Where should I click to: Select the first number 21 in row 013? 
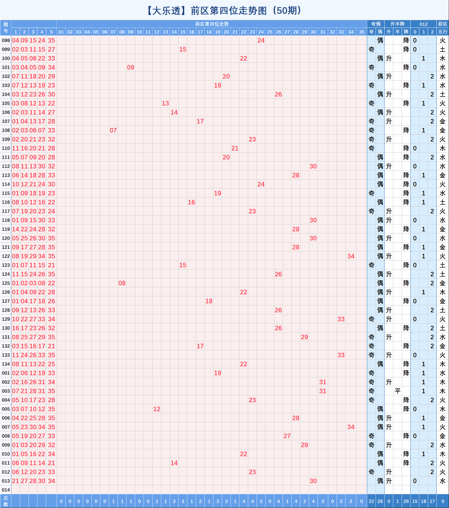(16, 481)
